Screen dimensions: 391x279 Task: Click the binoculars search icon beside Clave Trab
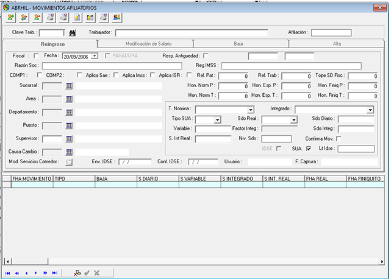[71, 32]
